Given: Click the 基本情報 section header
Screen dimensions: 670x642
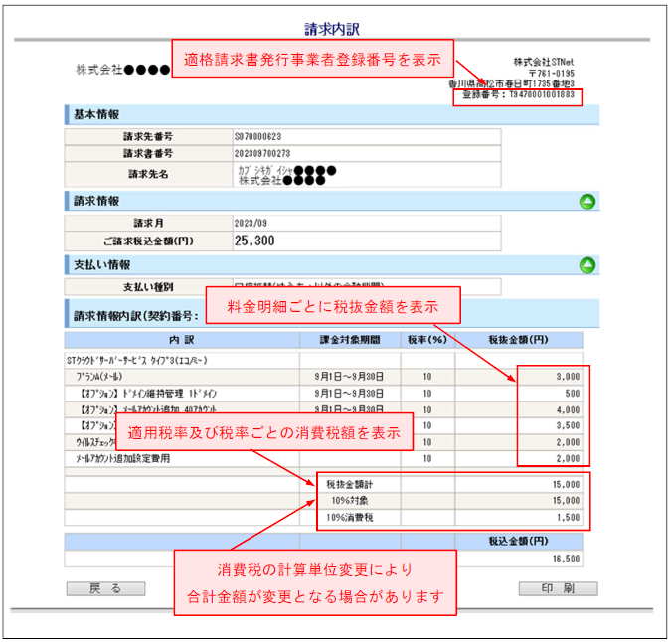Looking at the screenshot, I should point(332,115).
